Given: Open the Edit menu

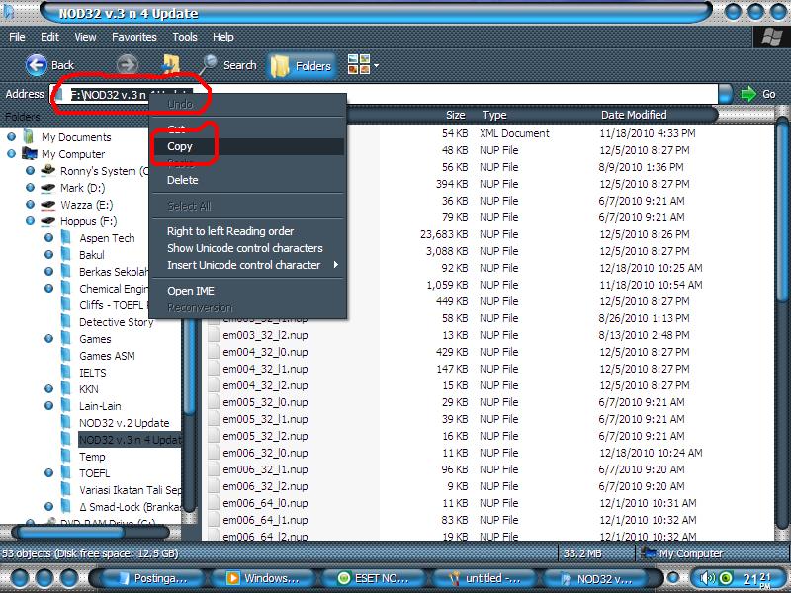Looking at the screenshot, I should [49, 37].
